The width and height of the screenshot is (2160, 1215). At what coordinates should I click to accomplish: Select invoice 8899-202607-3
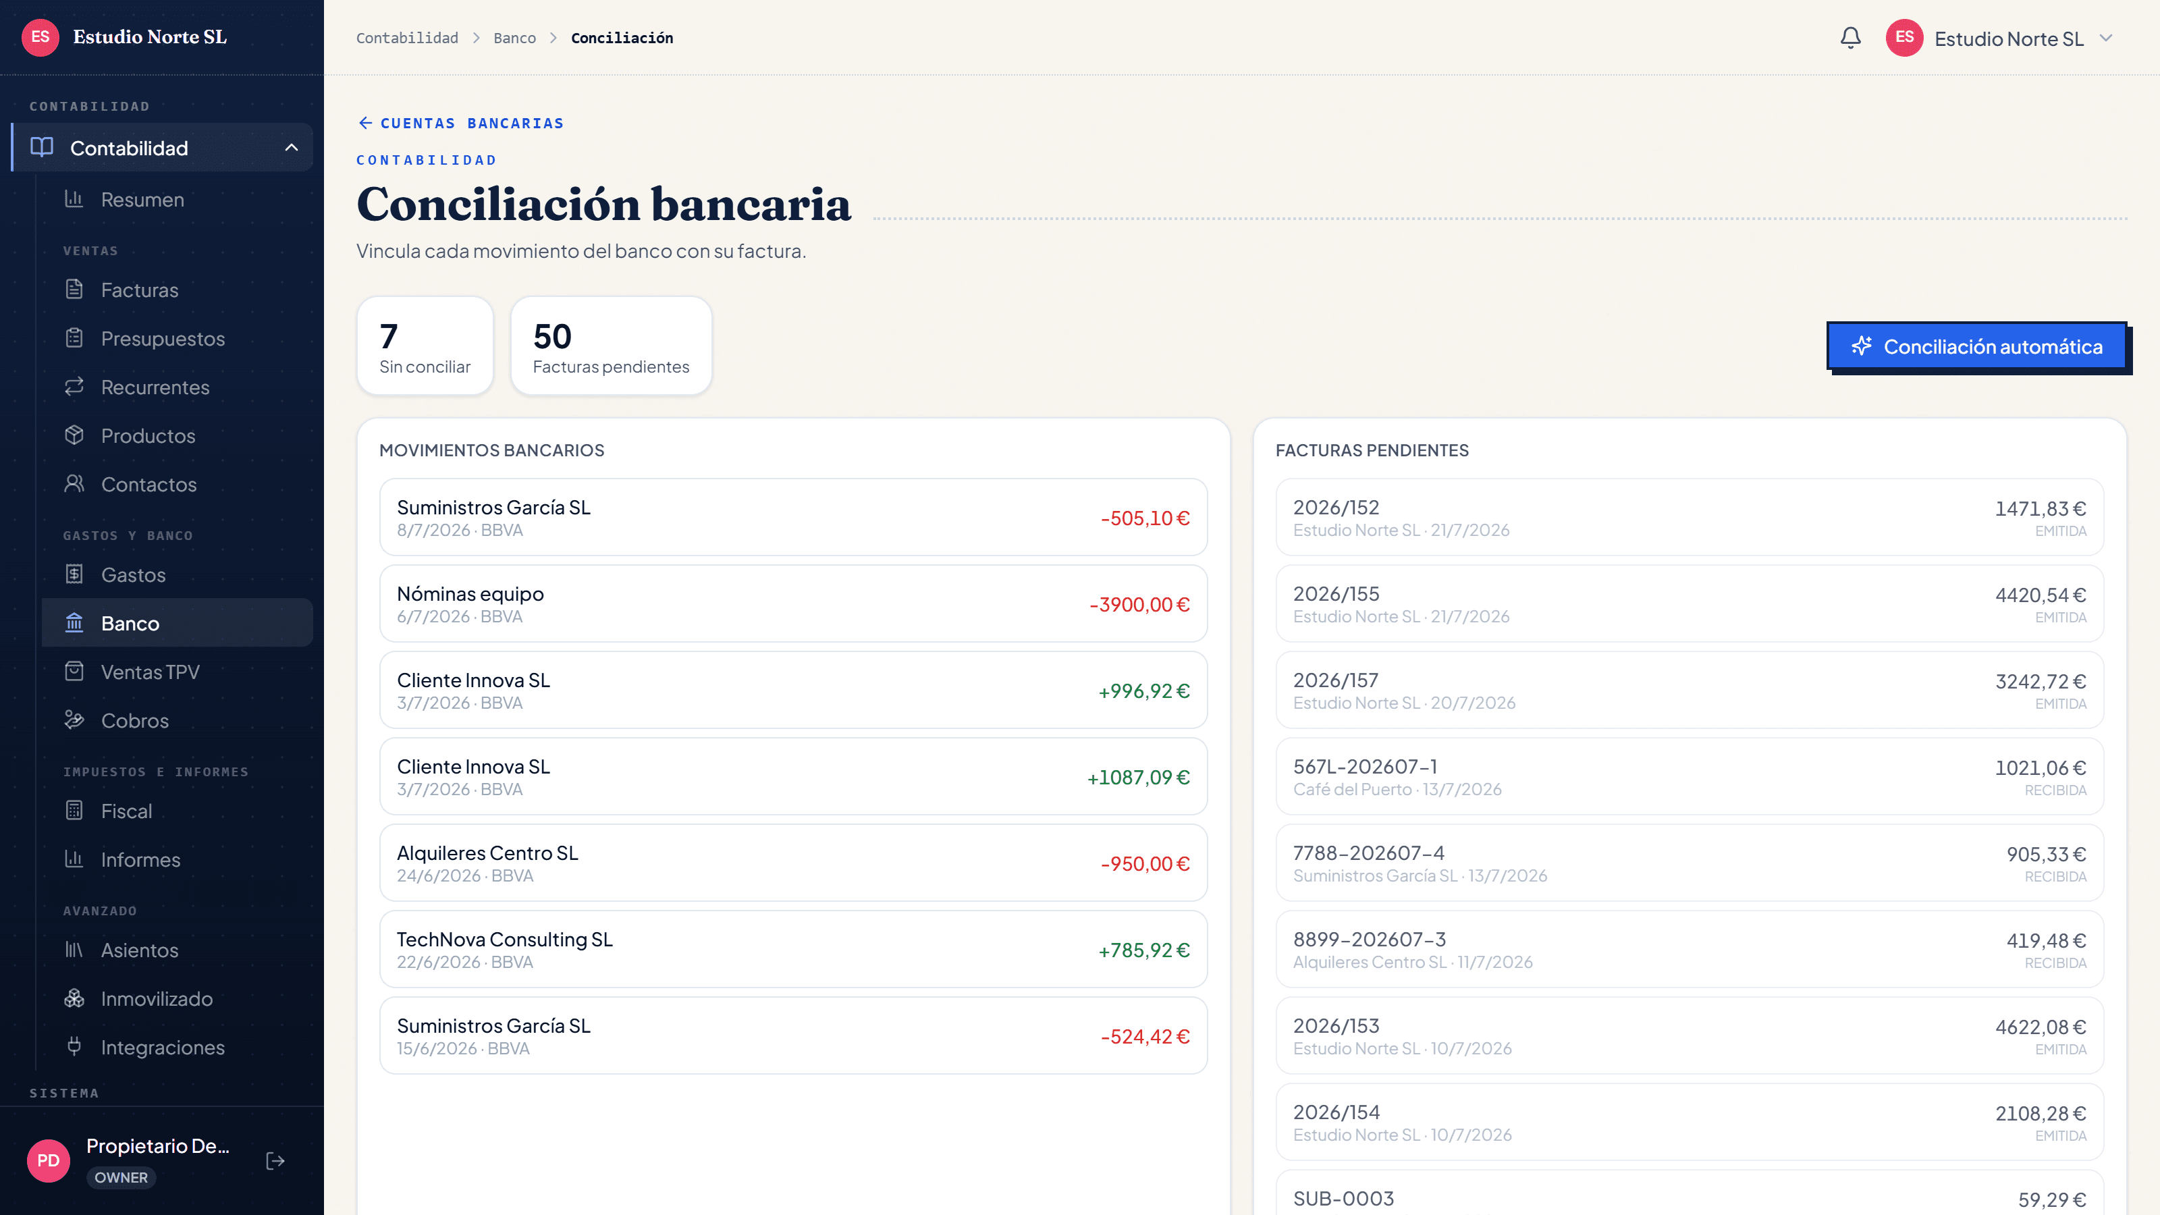(1690, 949)
